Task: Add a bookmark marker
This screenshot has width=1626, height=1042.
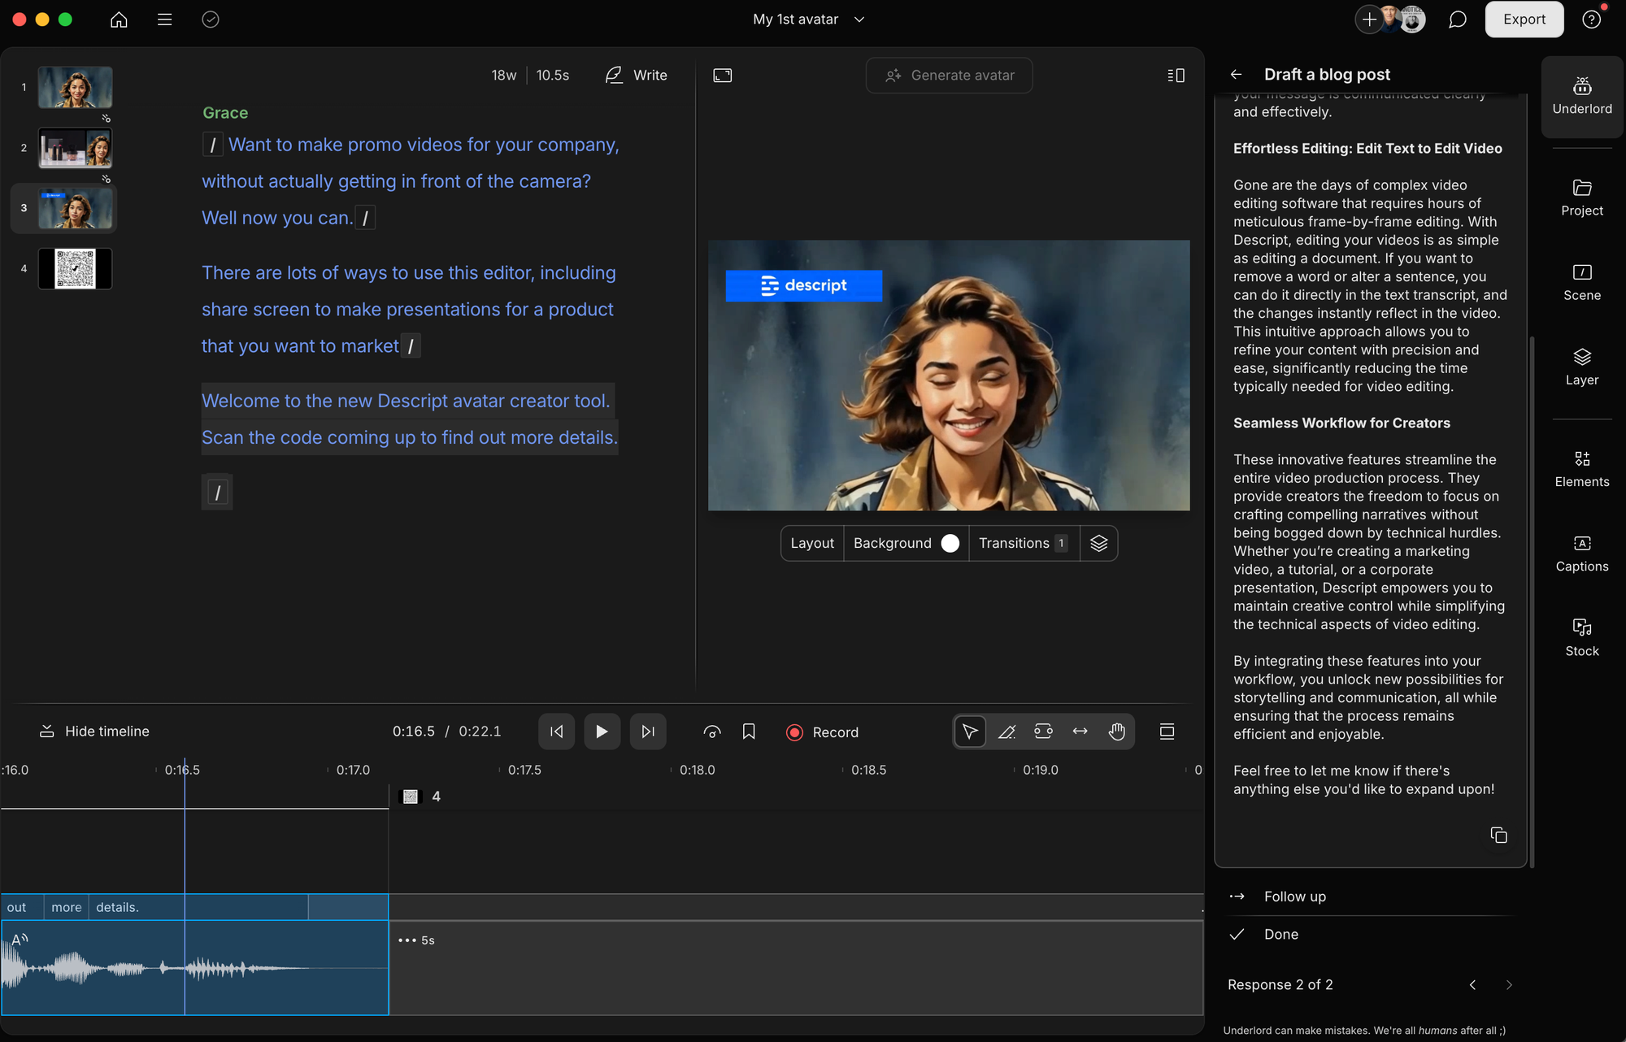Action: [x=749, y=732]
